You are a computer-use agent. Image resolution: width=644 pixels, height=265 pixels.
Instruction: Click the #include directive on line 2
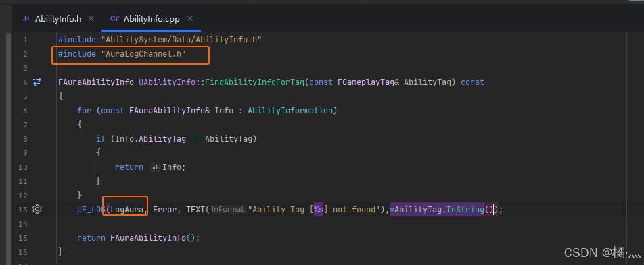point(77,54)
